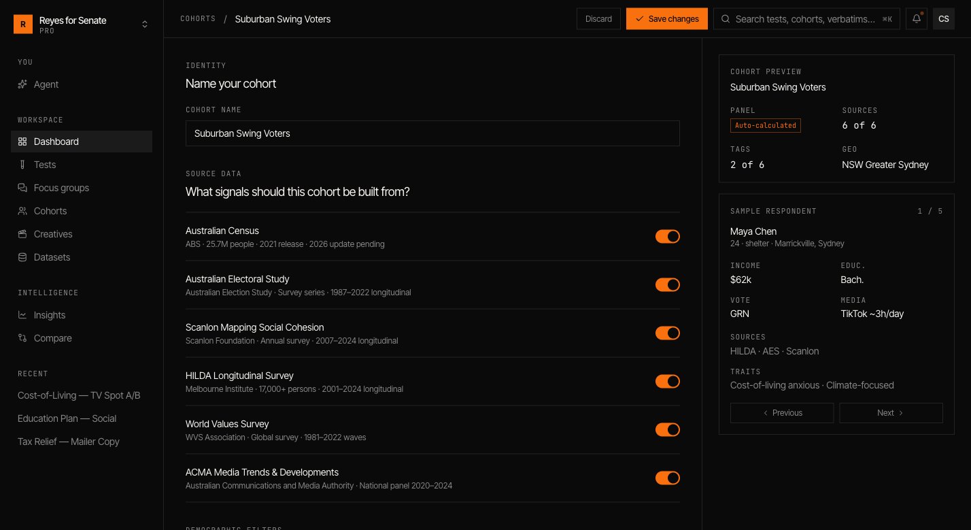The height and width of the screenshot is (530, 971).
Task: Disable HILDA Longitudinal Survey source
Action: [668, 381]
